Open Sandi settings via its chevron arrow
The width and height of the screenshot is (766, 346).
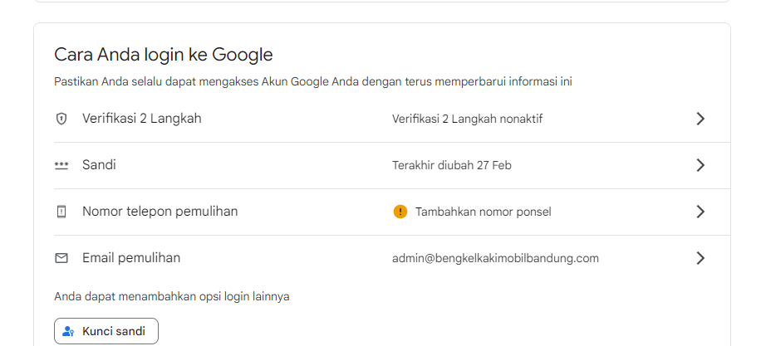pos(700,165)
